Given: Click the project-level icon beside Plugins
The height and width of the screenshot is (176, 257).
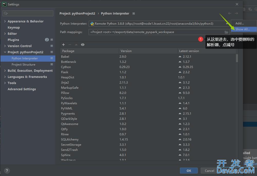Looking at the screenshot, I should pos(52,40).
